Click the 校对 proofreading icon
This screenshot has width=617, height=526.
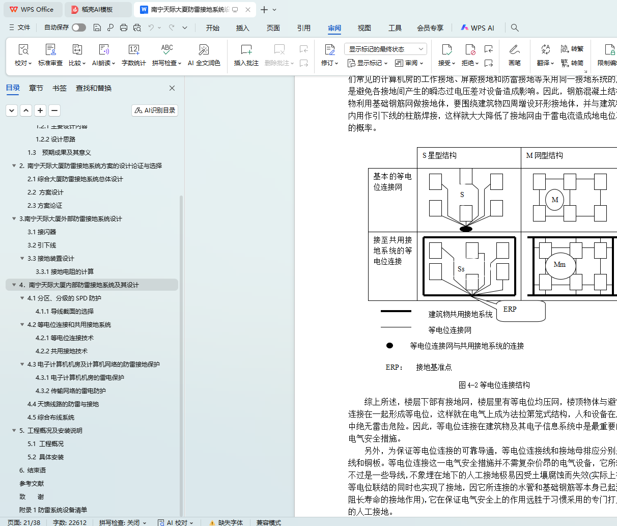coord(23,50)
